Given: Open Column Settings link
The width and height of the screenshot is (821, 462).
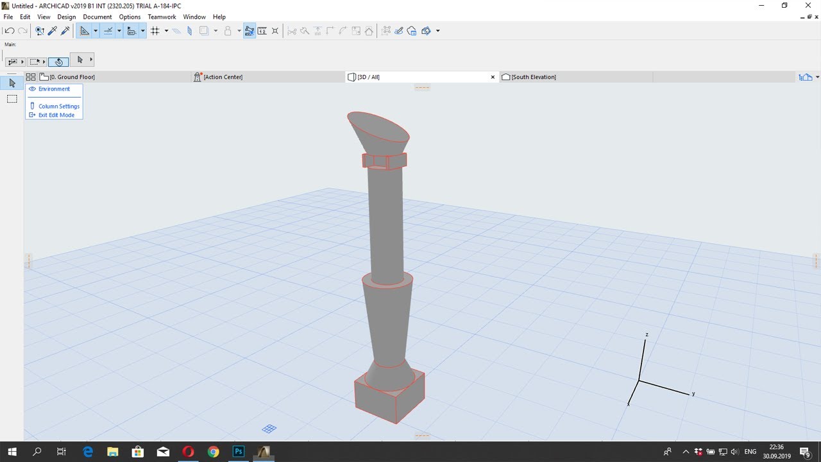Looking at the screenshot, I should [x=59, y=107].
